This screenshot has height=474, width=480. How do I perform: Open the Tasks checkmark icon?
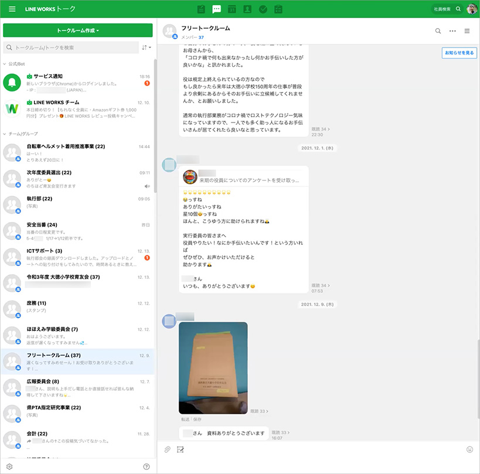click(x=263, y=9)
